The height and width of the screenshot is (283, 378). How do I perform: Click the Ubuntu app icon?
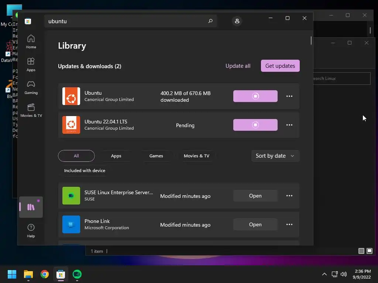tap(71, 96)
